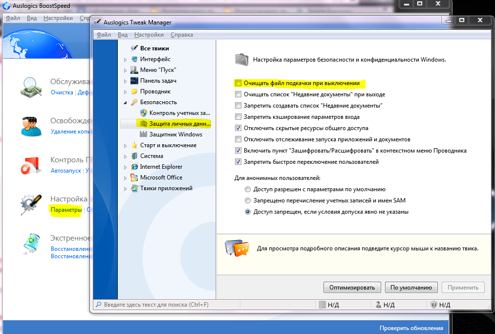Open Файл menu in BoostSpeed window
Viewport: 495px width, 334px height.
[x=13, y=18]
